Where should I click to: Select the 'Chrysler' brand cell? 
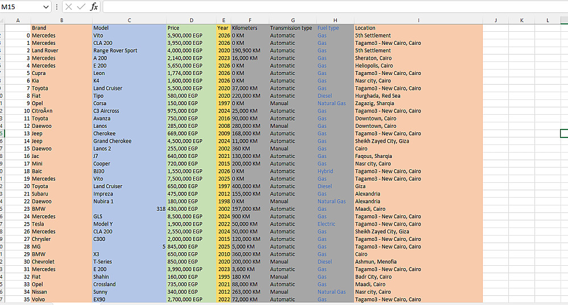coord(61,239)
